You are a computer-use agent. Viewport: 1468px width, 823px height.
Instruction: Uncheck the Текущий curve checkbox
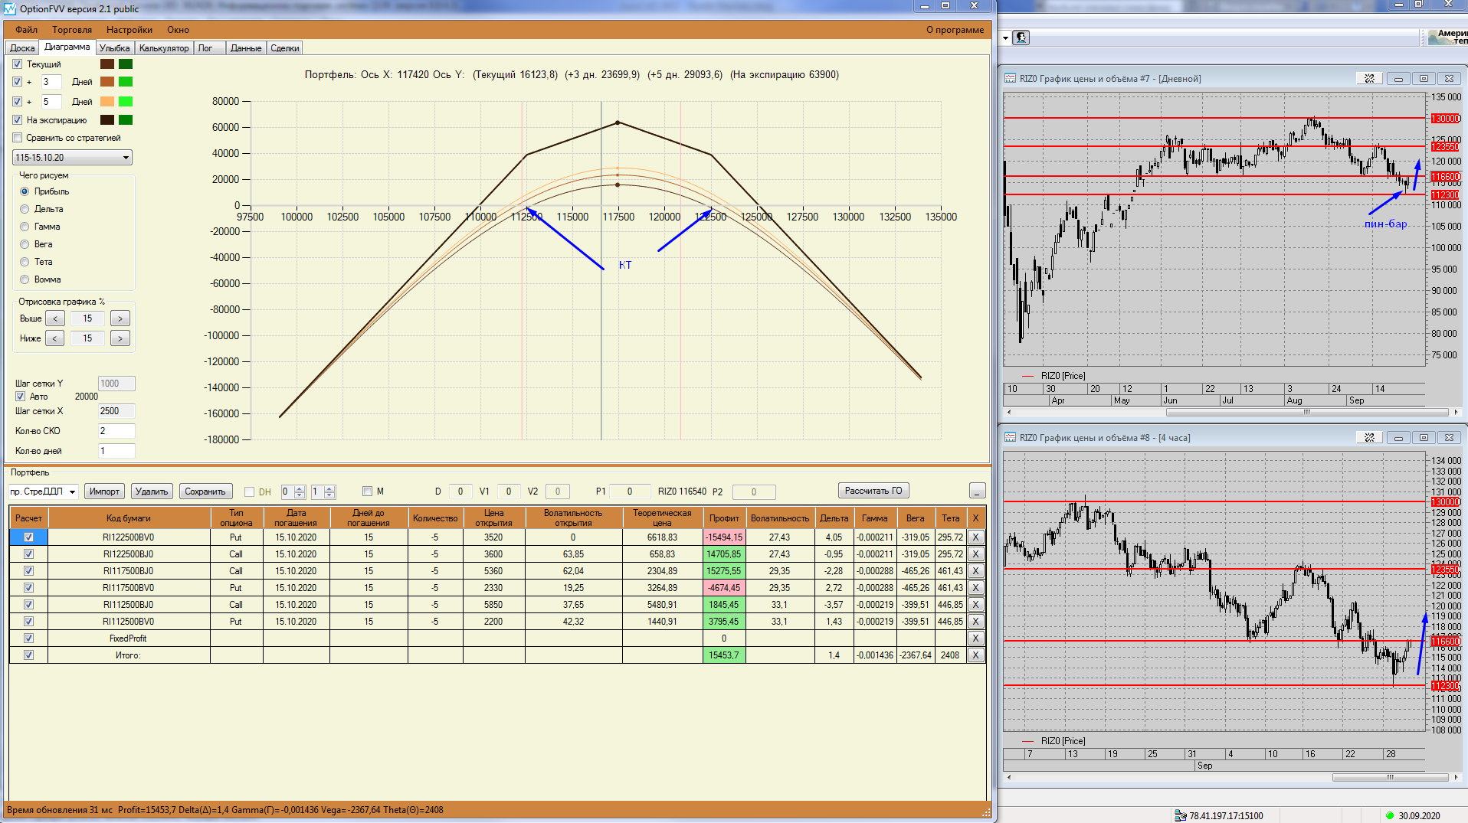pos(18,64)
